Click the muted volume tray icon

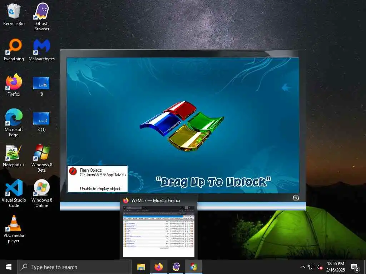coord(320,267)
